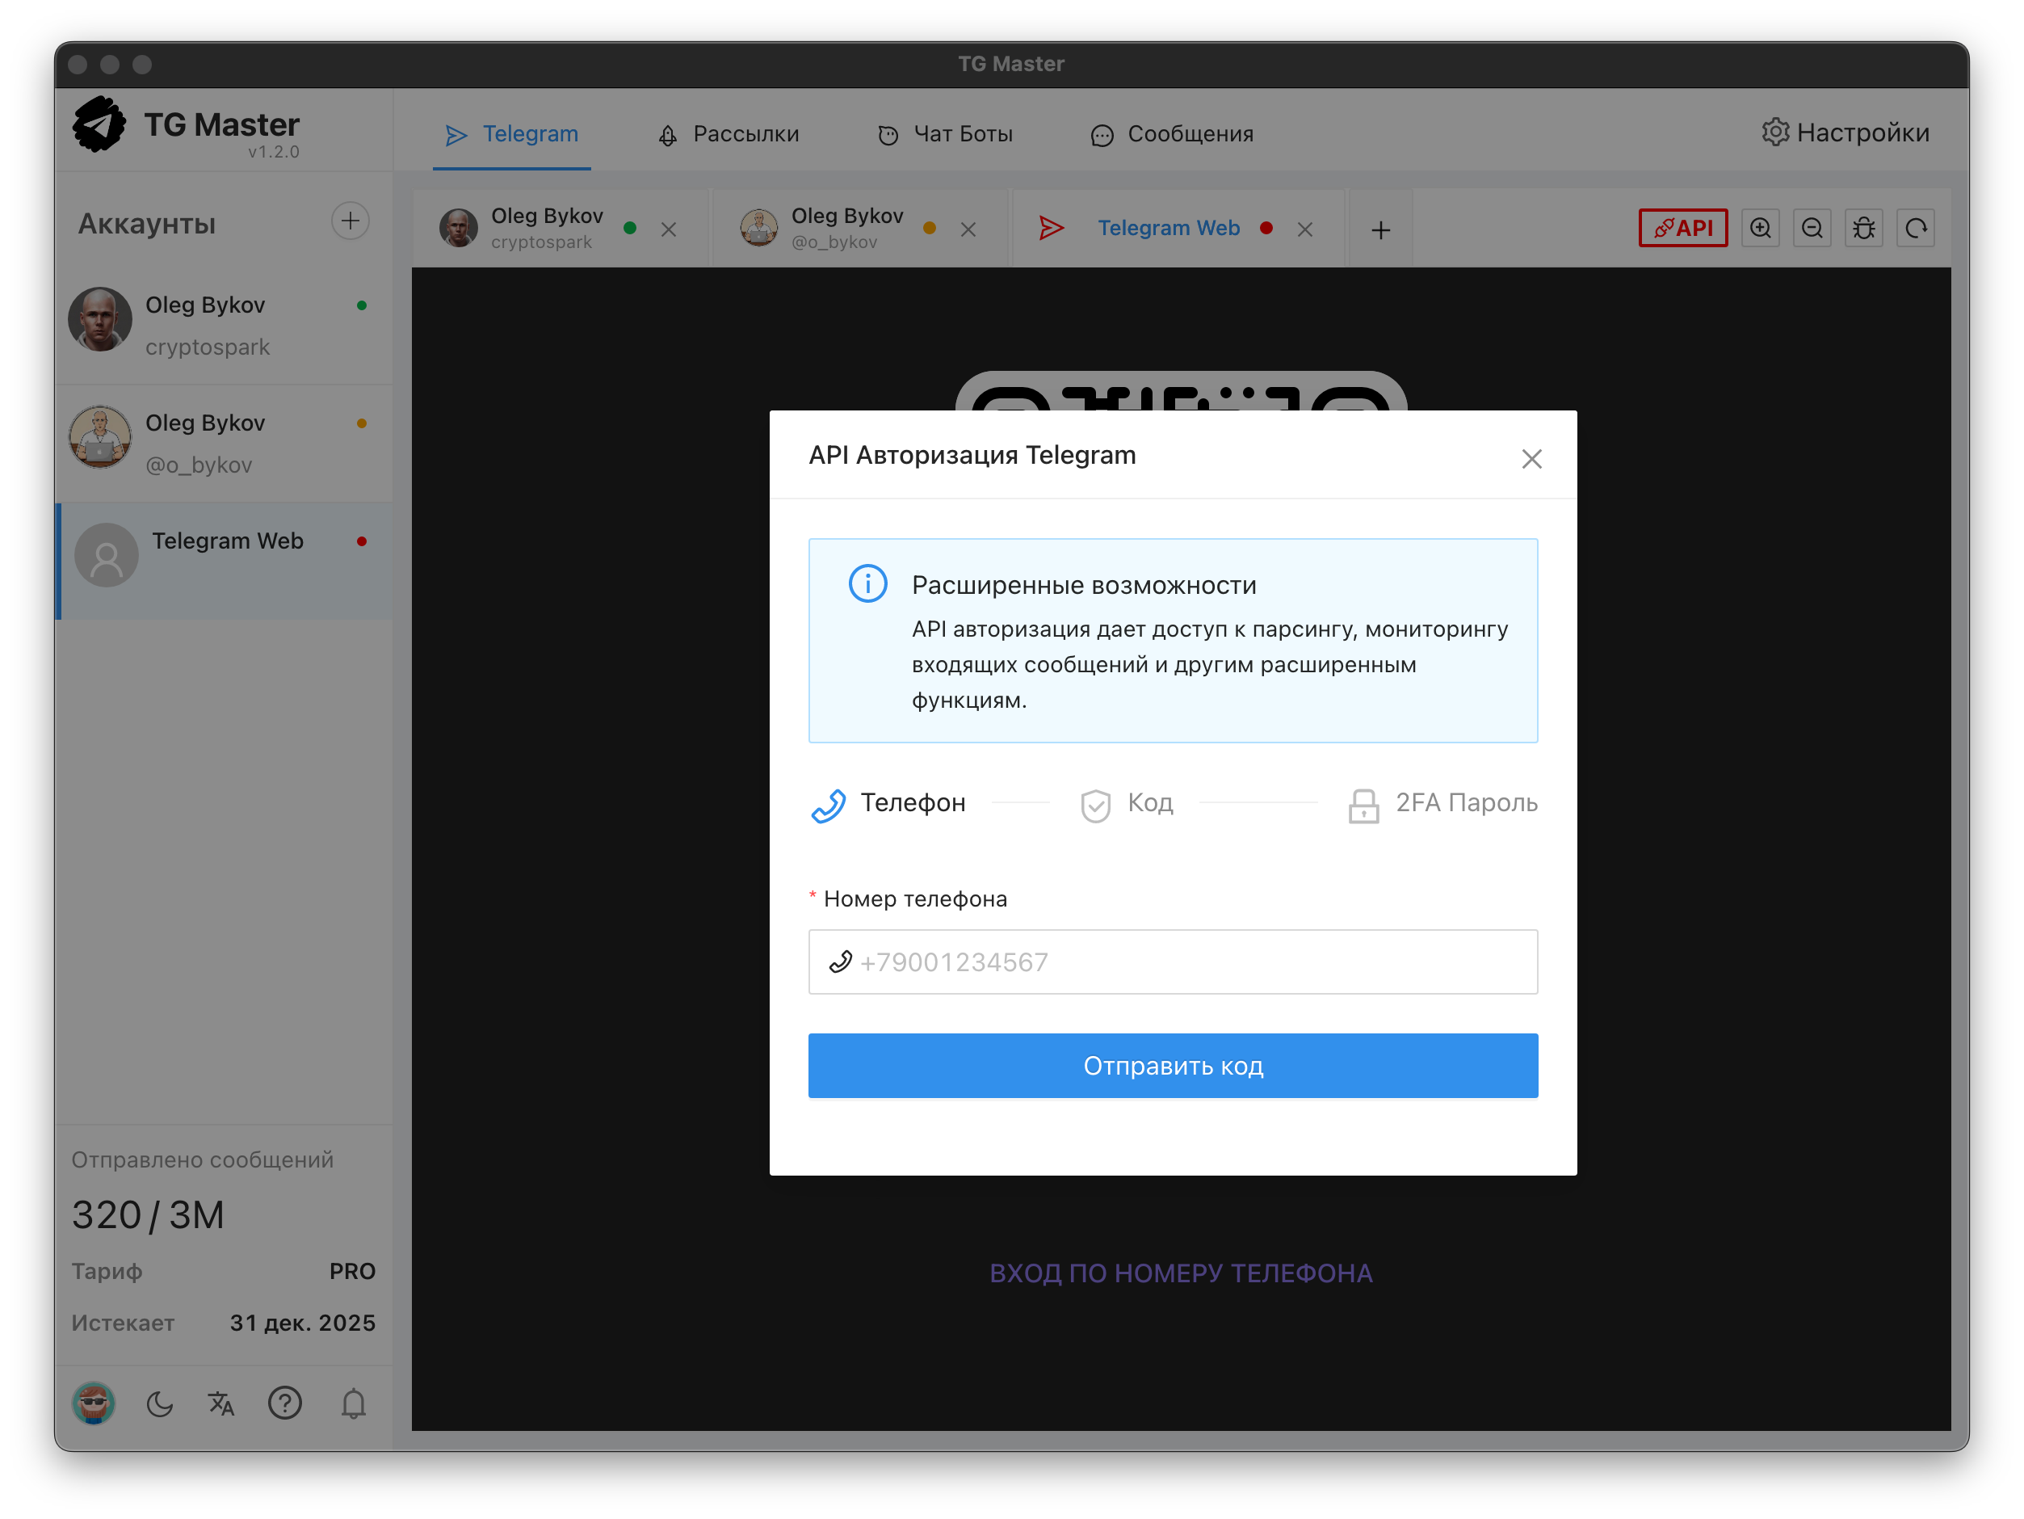Click the Отправить код button
The width and height of the screenshot is (2024, 1519).
pos(1172,1066)
